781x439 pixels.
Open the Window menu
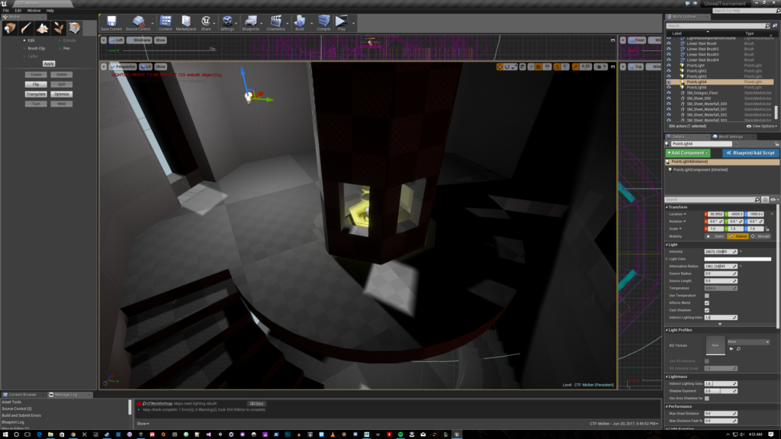point(34,11)
